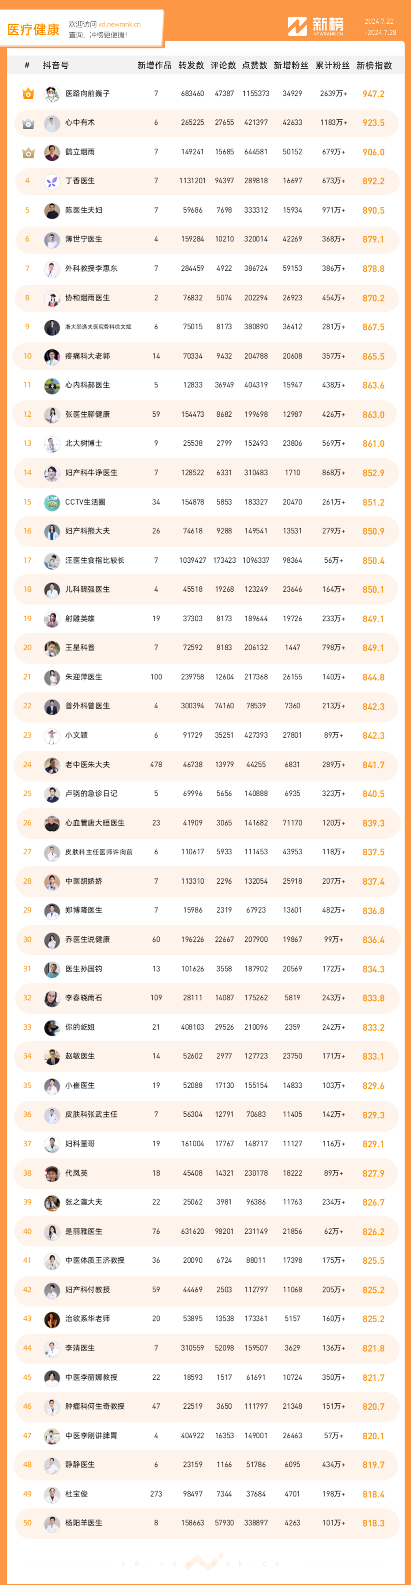
Task: Click the gold crown rank-one icon
Action: coord(28,93)
